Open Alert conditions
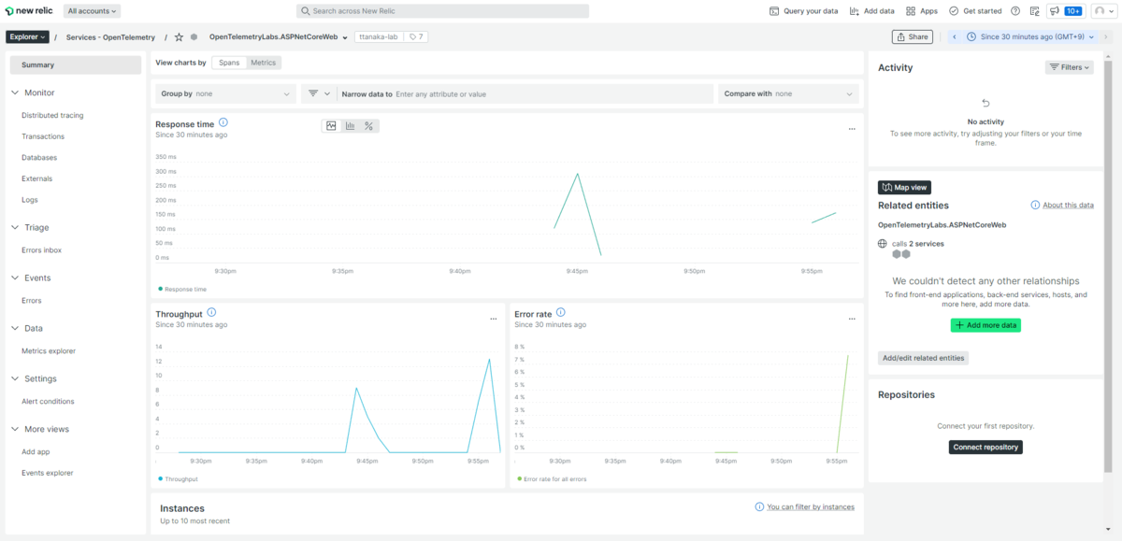This screenshot has height=541, width=1122. 48,402
